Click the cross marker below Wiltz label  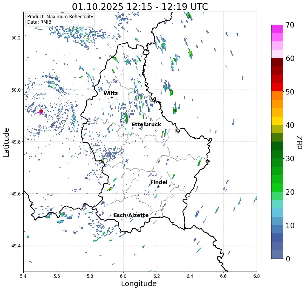pyautogui.click(x=112, y=97)
